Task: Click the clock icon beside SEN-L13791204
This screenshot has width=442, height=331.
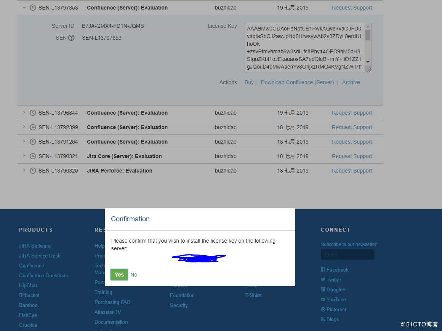Action: 33,142
